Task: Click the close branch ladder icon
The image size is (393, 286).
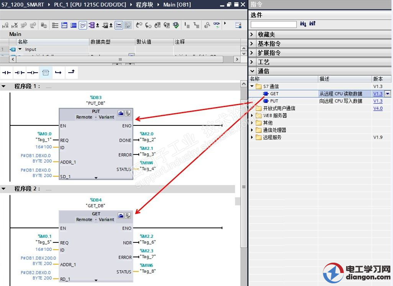Action: (x=71, y=72)
